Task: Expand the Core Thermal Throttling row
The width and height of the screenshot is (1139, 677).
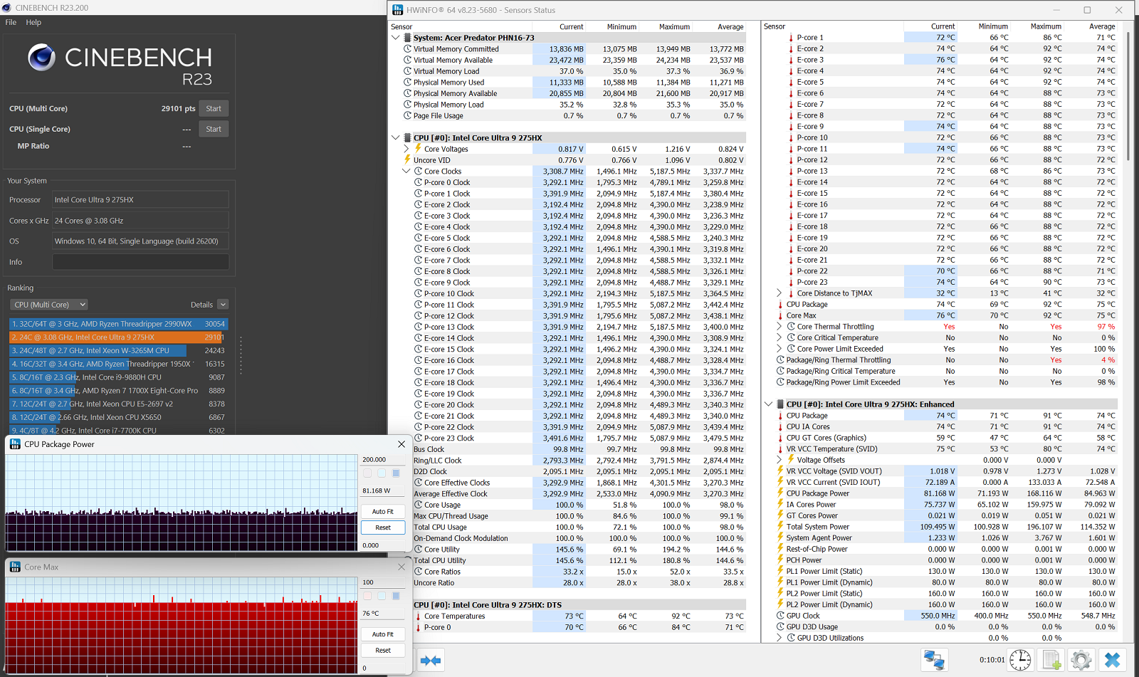Action: coord(779,327)
